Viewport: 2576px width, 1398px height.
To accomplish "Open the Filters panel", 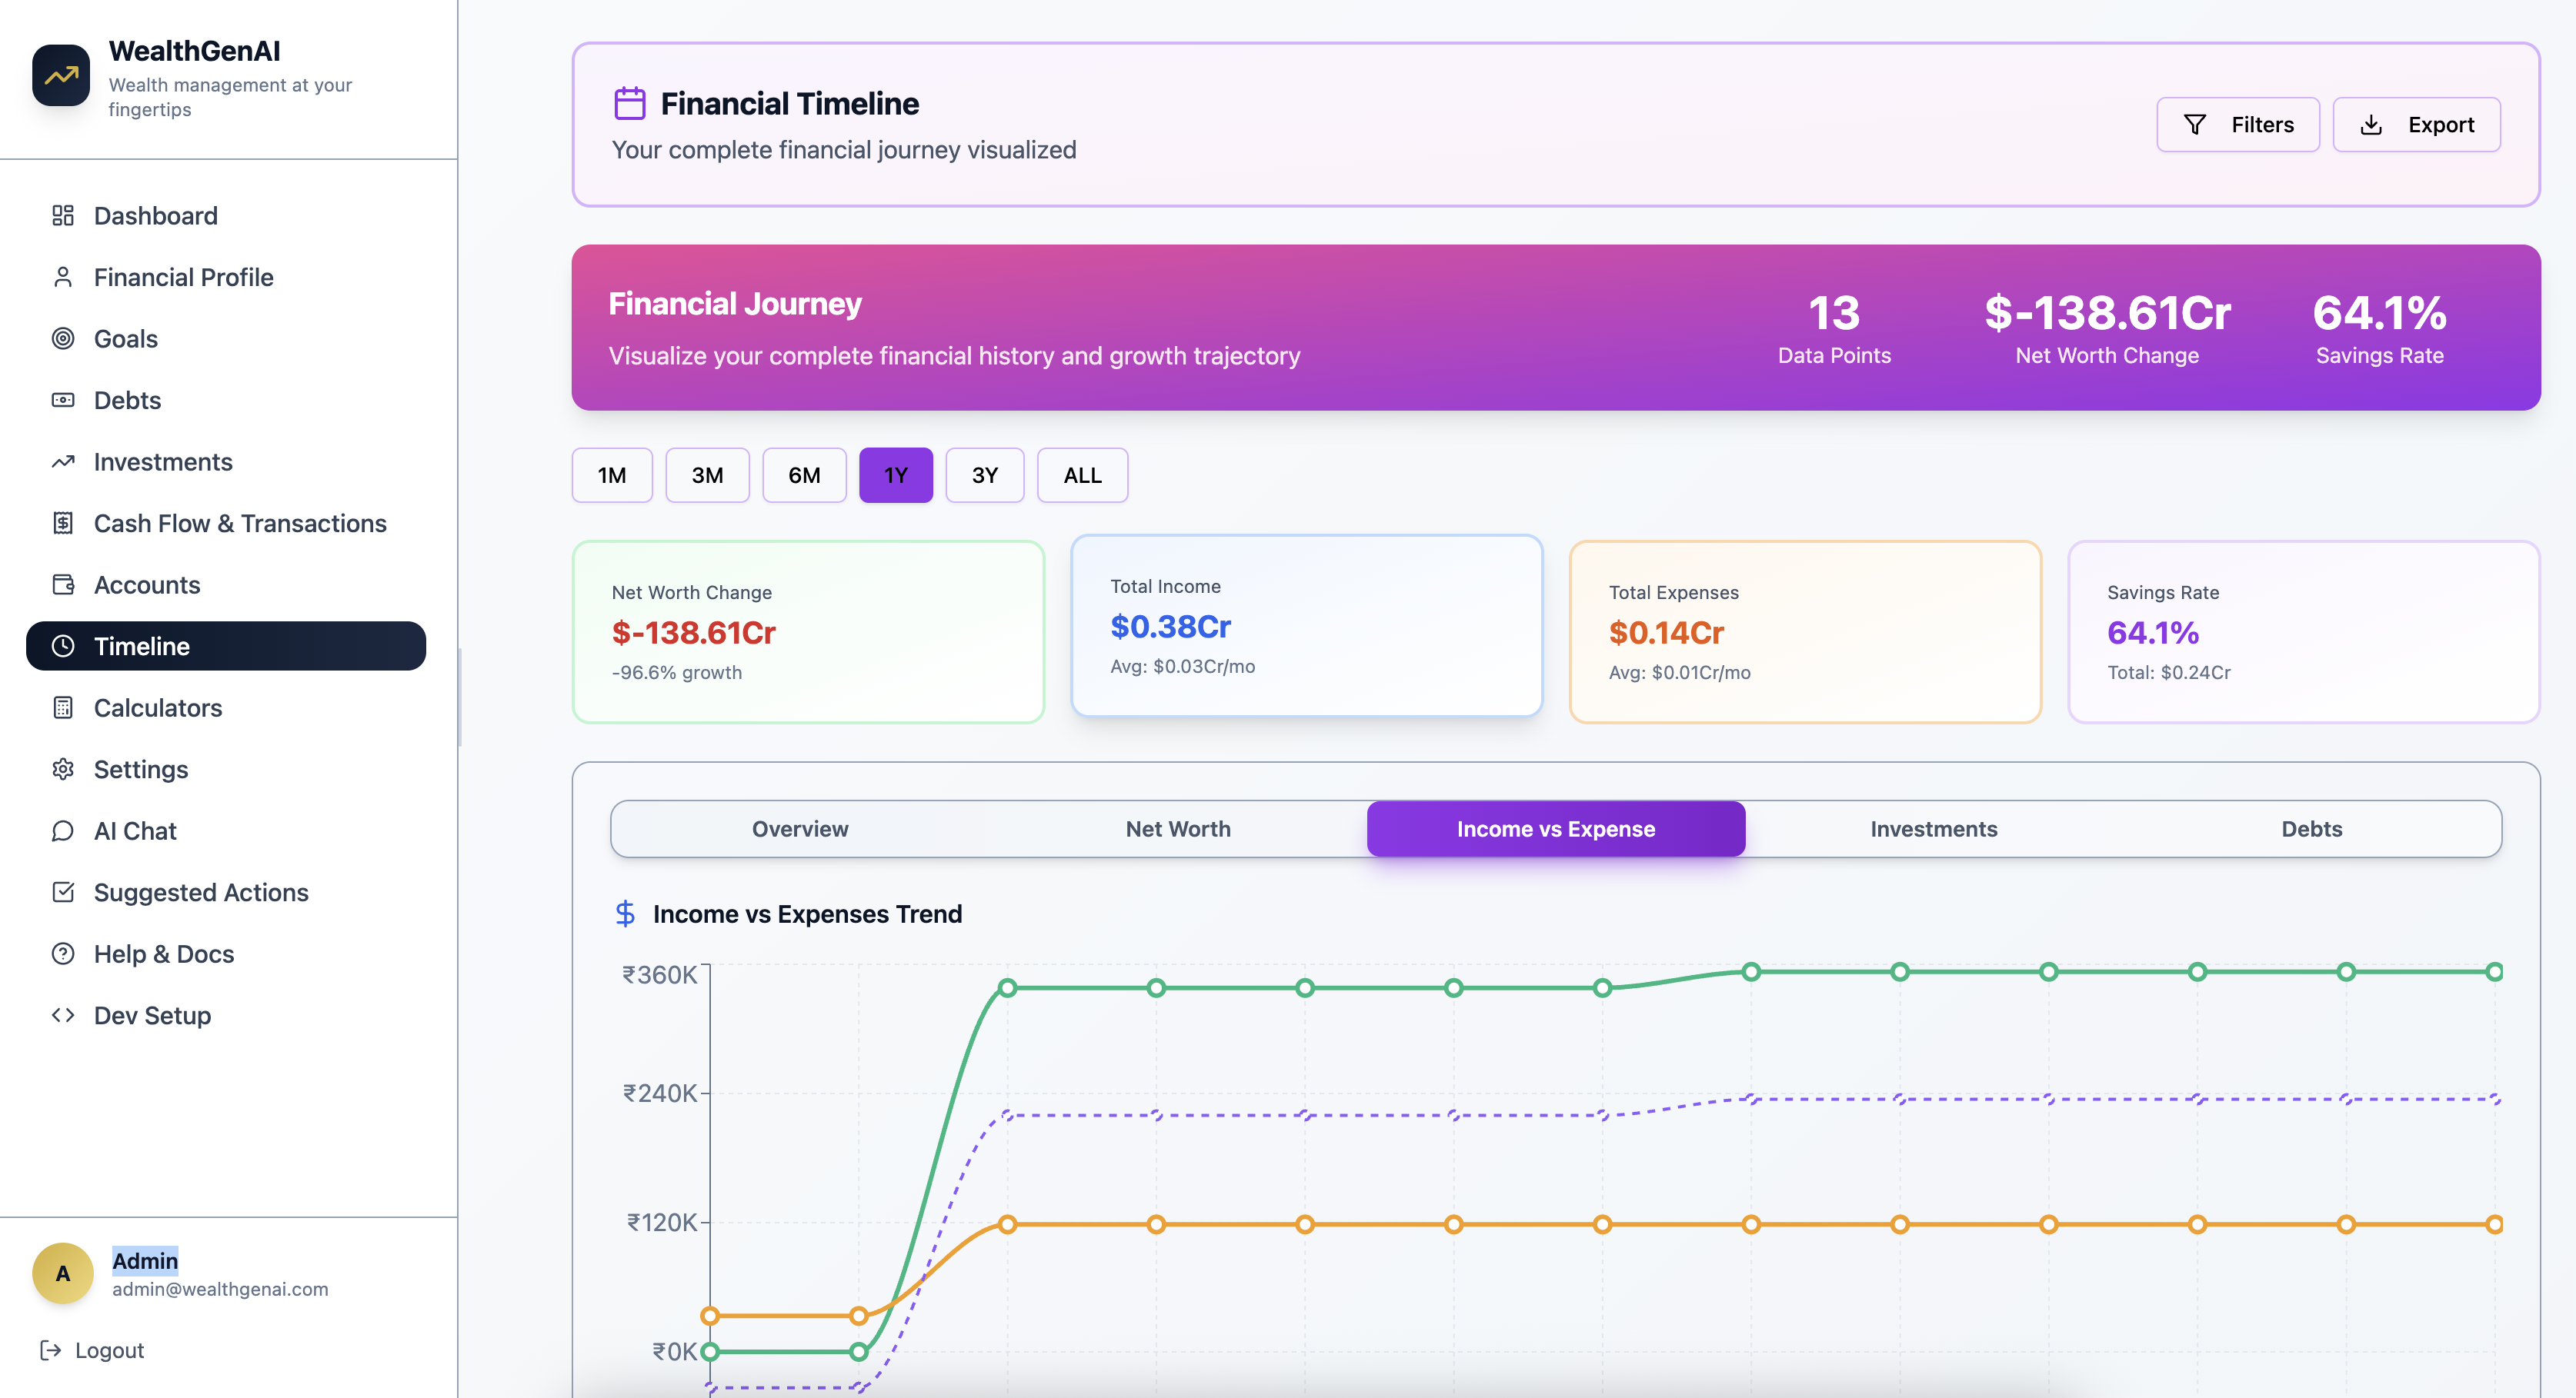I will (x=2238, y=124).
